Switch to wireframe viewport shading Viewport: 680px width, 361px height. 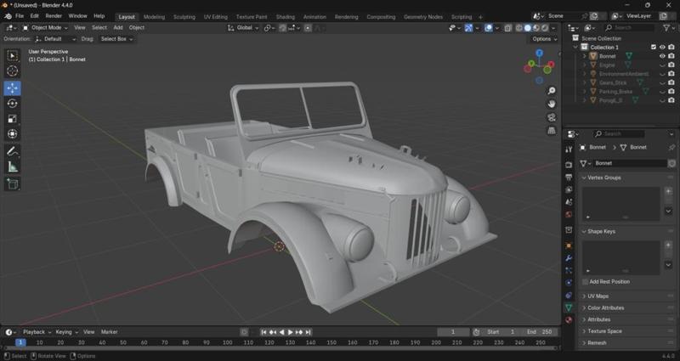tap(519, 28)
